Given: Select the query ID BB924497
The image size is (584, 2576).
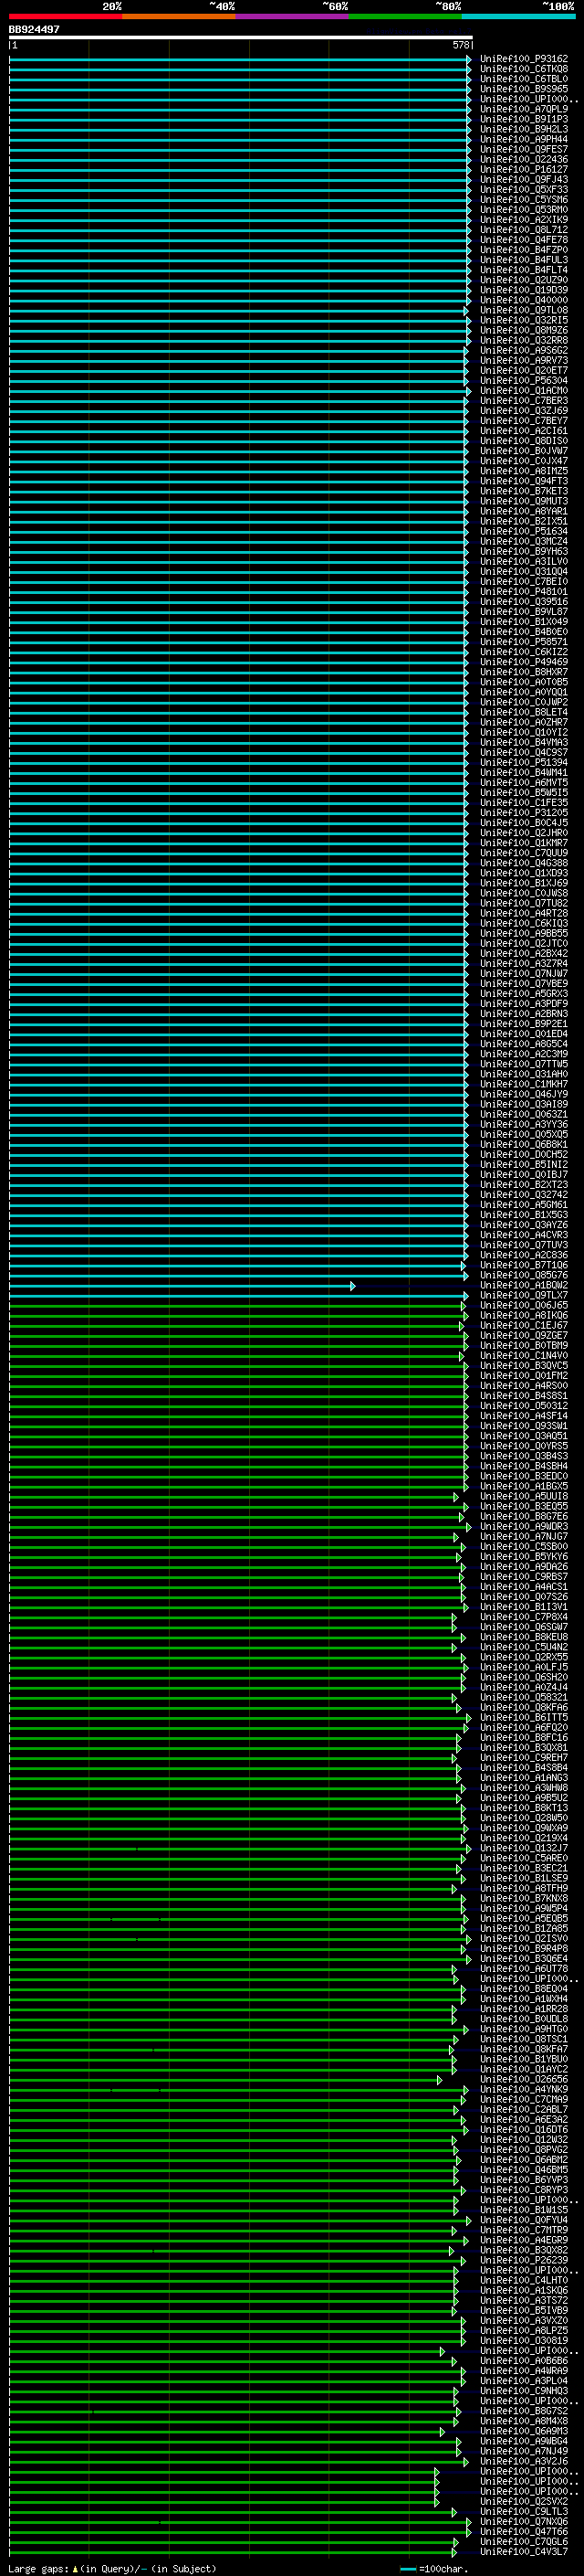Looking at the screenshot, I should (34, 30).
